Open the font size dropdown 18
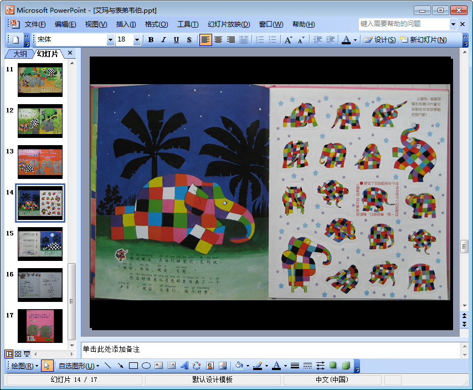The width and height of the screenshot is (473, 390). pos(137,40)
